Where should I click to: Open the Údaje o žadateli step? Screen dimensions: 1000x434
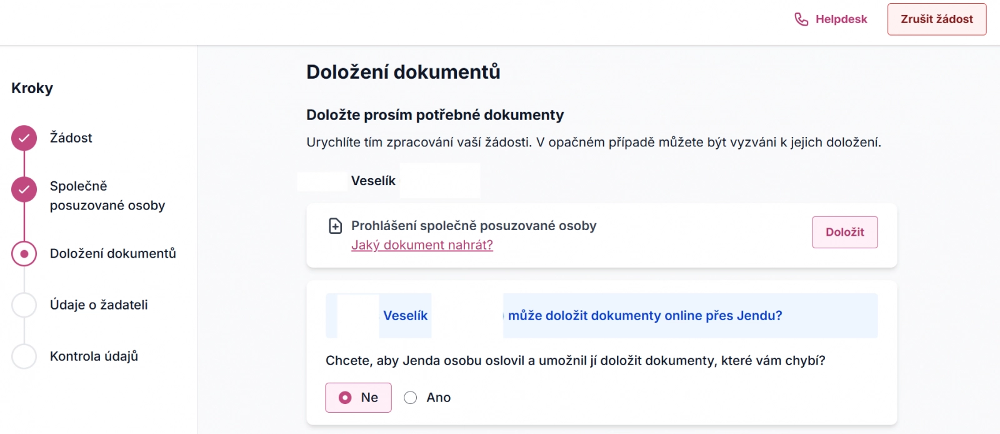point(99,305)
